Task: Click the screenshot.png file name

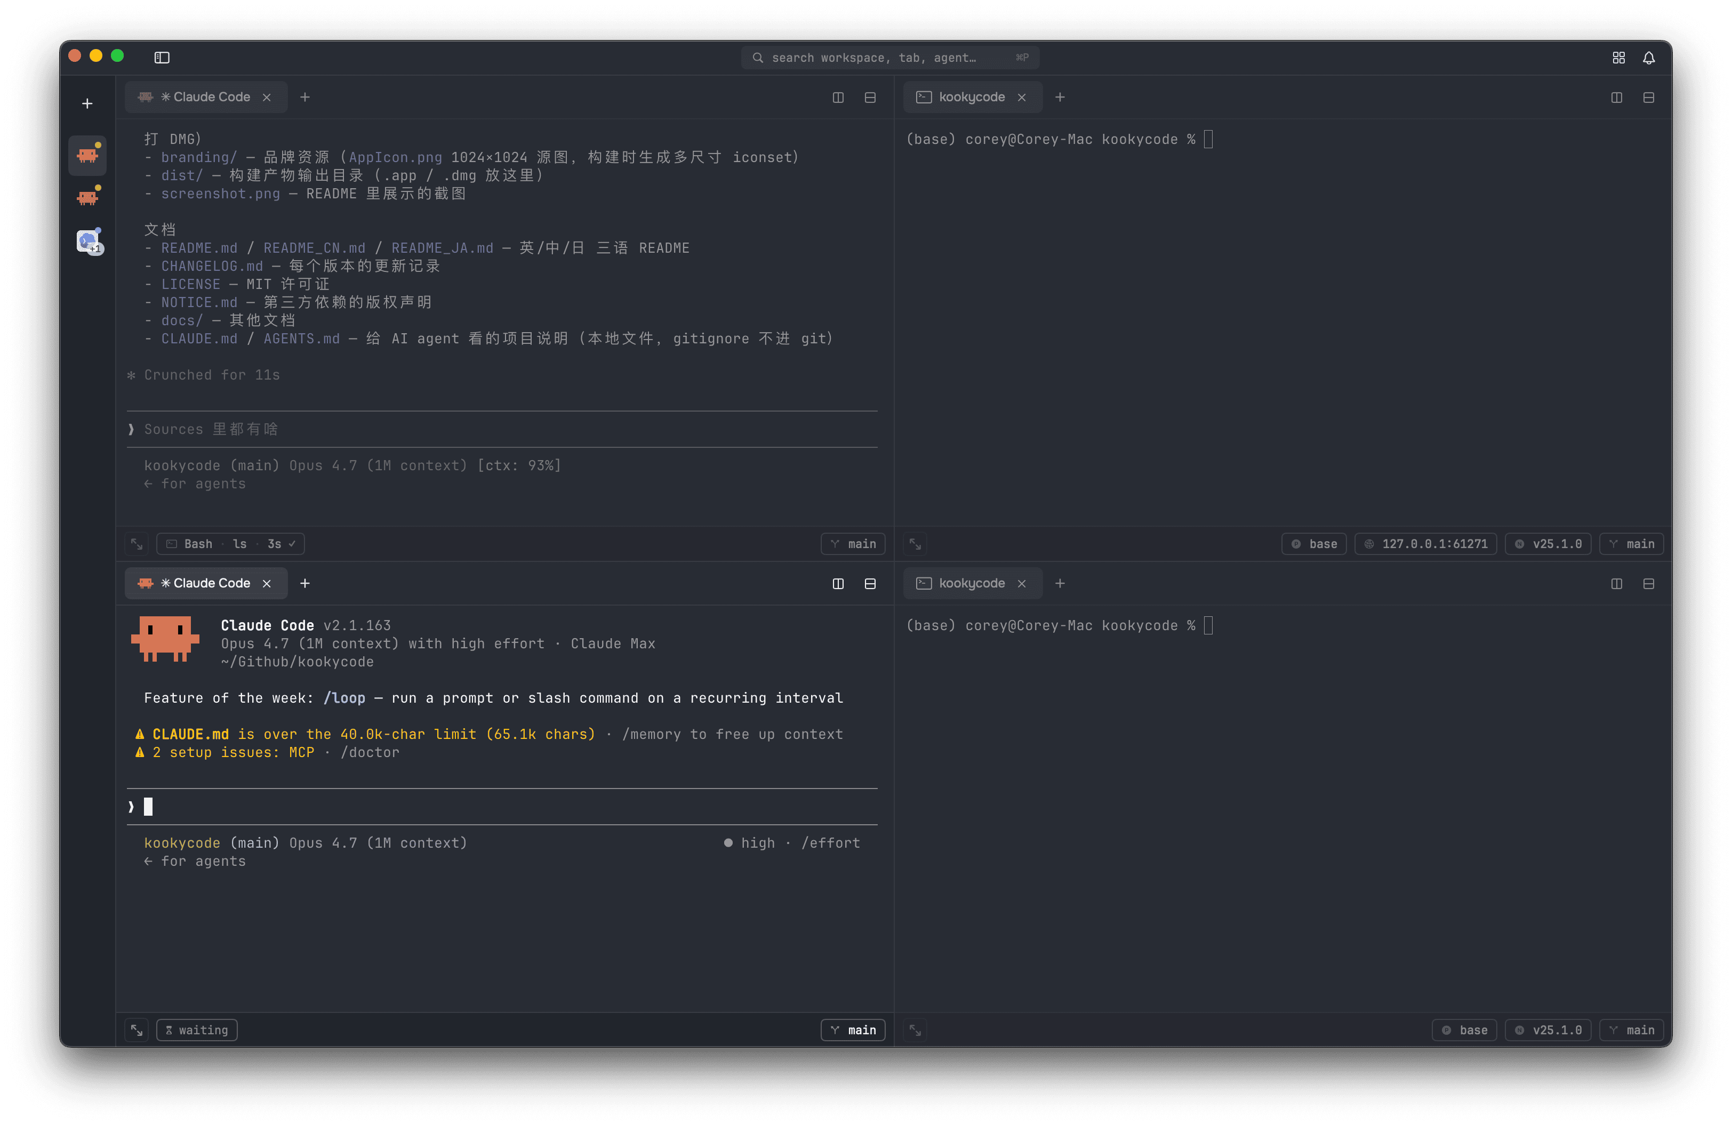Action: click(x=221, y=194)
